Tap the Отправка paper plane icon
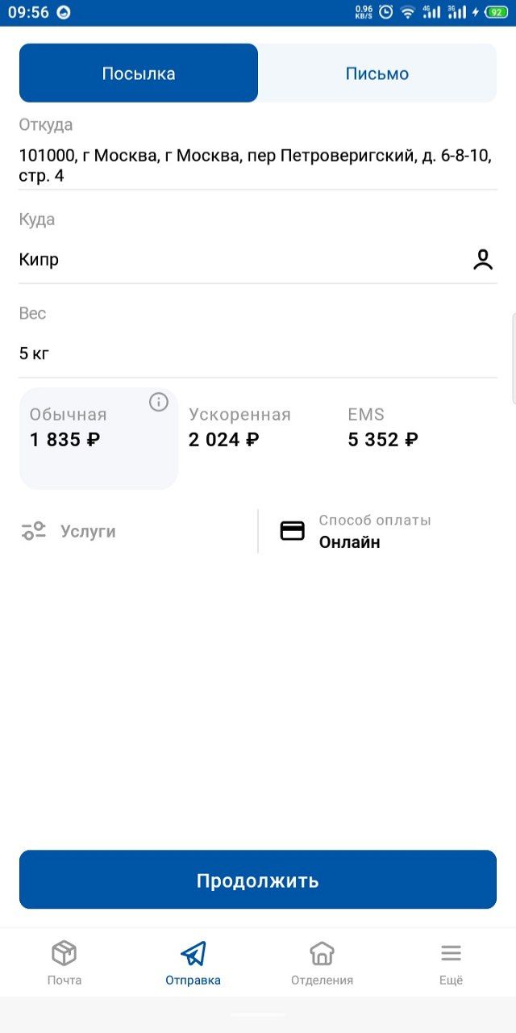 193,954
